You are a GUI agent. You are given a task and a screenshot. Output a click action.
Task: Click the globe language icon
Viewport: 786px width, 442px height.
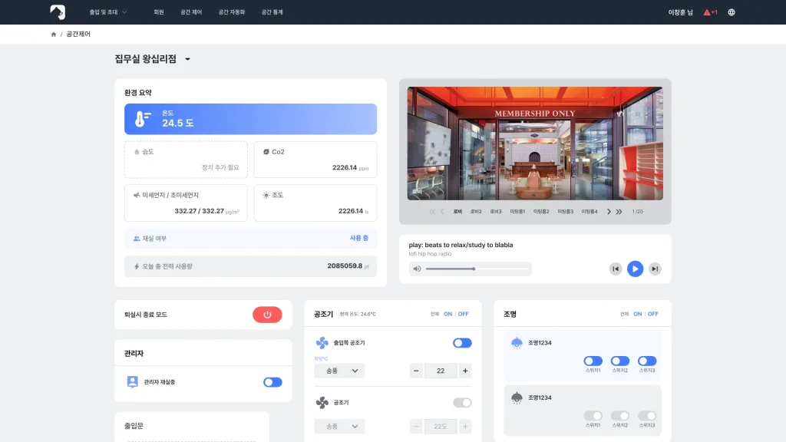pos(732,12)
